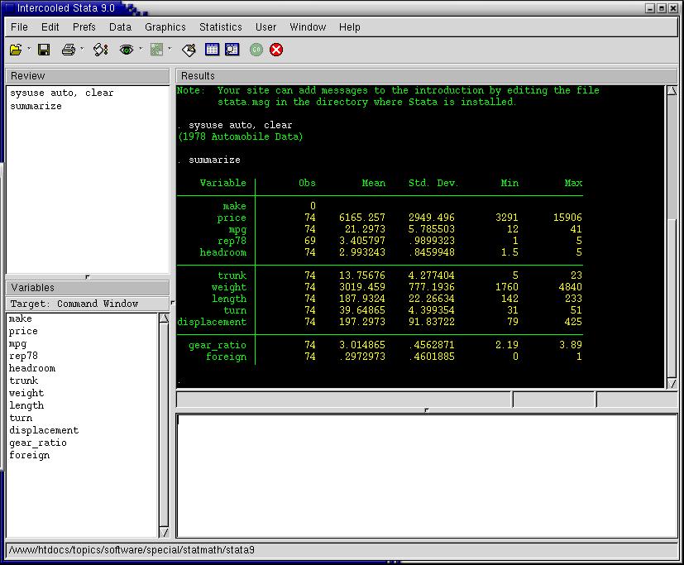The image size is (684, 565).
Task: Open the Prefs menu
Action: tap(84, 27)
